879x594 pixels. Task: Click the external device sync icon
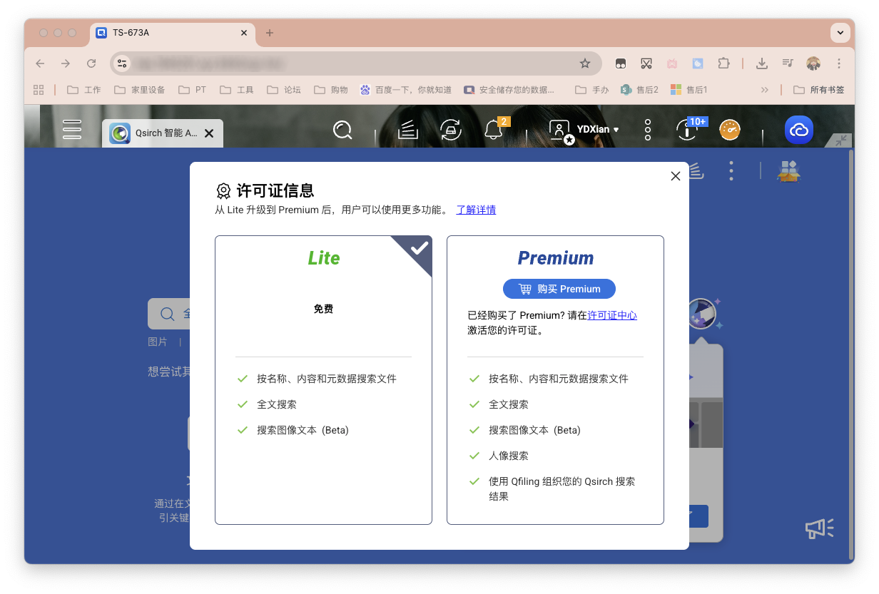451,130
